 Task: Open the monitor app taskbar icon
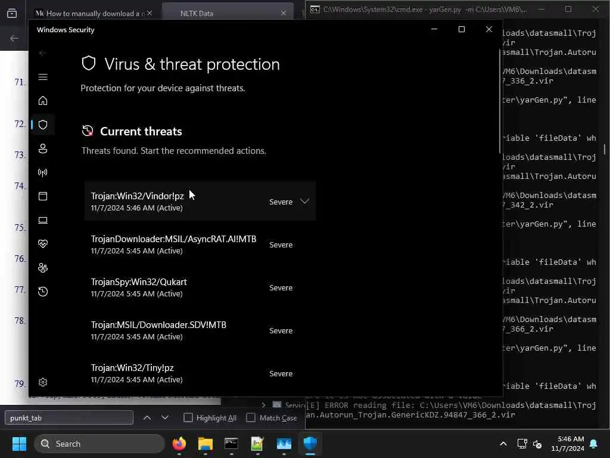[x=284, y=444]
